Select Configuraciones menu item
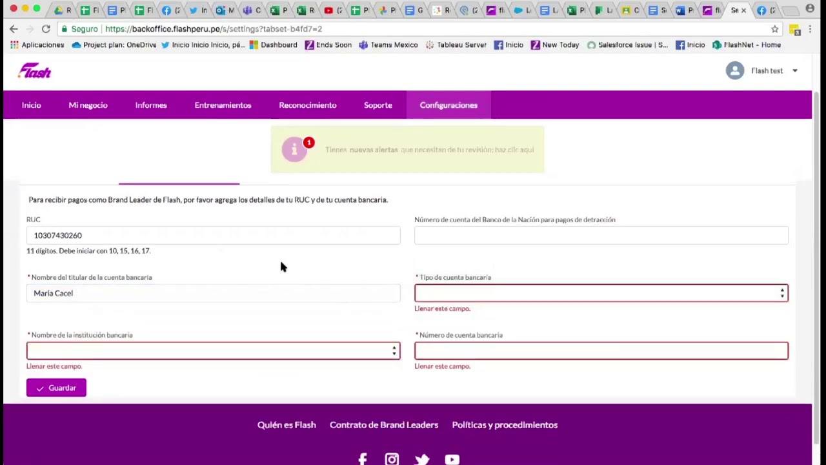The width and height of the screenshot is (826, 465). coord(448,105)
